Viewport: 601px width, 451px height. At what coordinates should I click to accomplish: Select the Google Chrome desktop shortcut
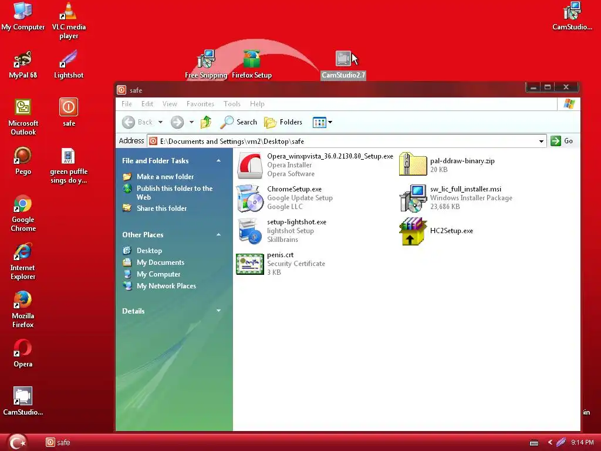(23, 213)
